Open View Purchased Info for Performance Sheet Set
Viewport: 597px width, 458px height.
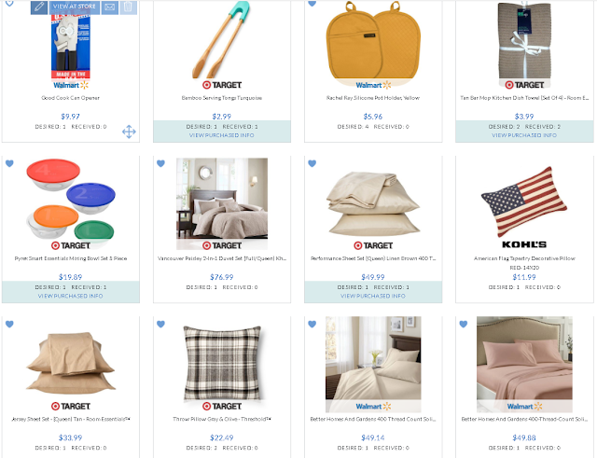click(373, 296)
